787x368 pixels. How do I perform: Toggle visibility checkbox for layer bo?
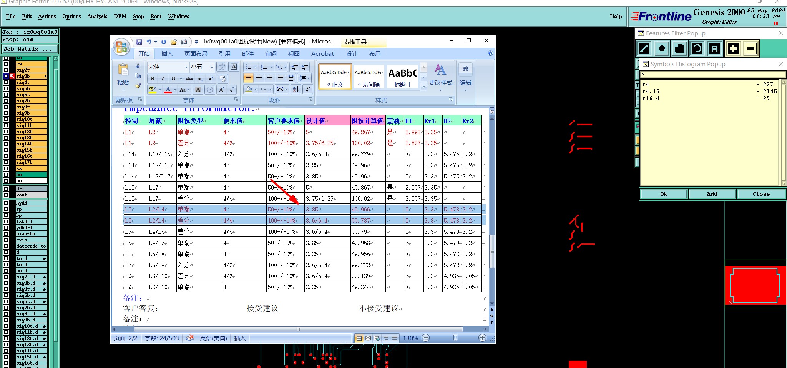[x=6, y=181]
